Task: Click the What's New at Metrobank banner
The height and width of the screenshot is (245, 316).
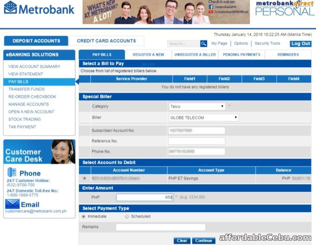Action: [166, 12]
